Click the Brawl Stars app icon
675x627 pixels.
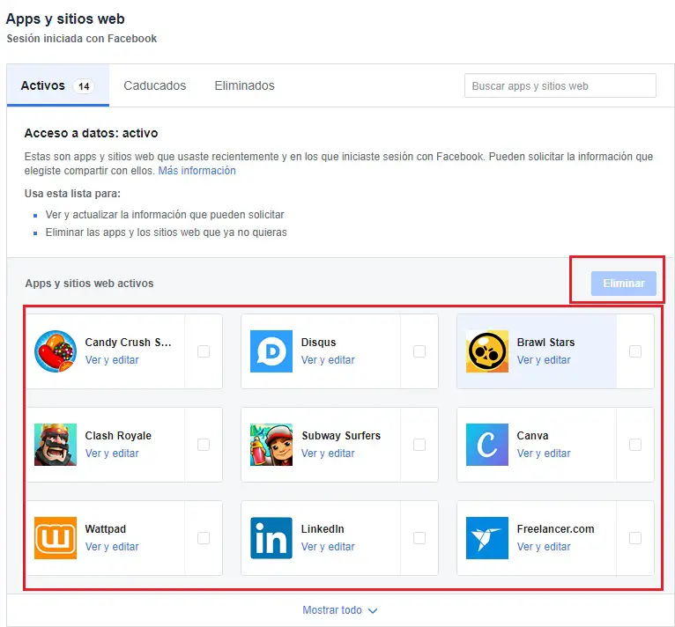487,351
